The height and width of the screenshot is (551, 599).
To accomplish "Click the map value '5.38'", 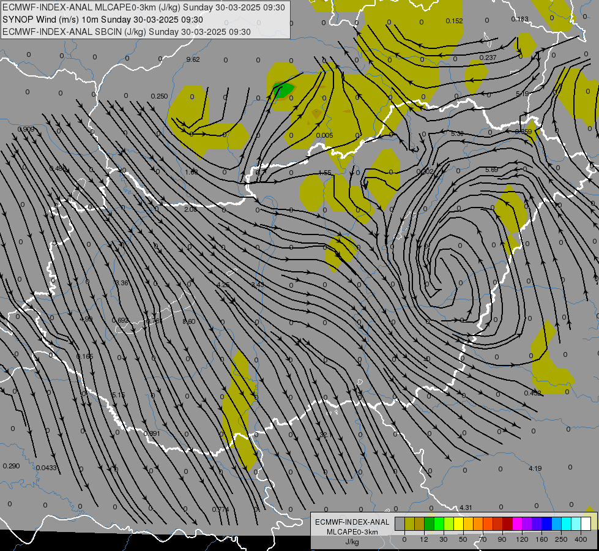I will (457, 133).
